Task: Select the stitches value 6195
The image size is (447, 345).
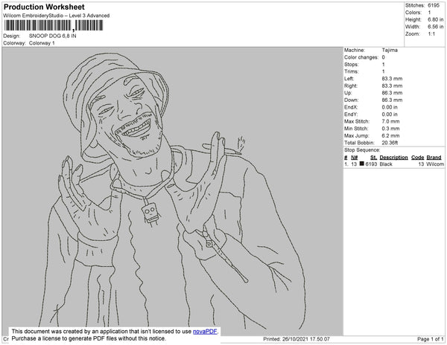Action: (434, 5)
